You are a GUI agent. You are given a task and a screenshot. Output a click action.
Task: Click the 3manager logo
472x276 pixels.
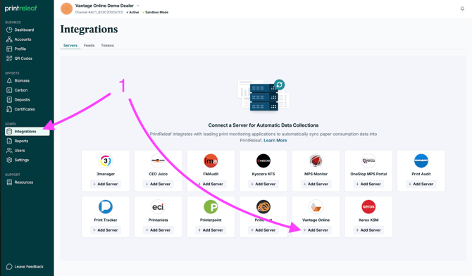coord(106,161)
